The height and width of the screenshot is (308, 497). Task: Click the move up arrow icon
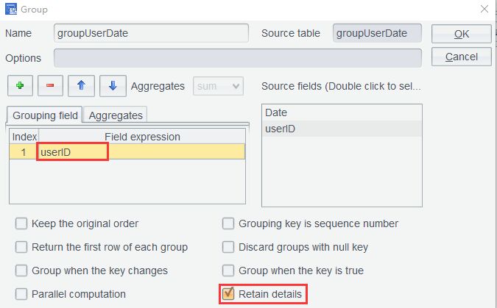81,85
